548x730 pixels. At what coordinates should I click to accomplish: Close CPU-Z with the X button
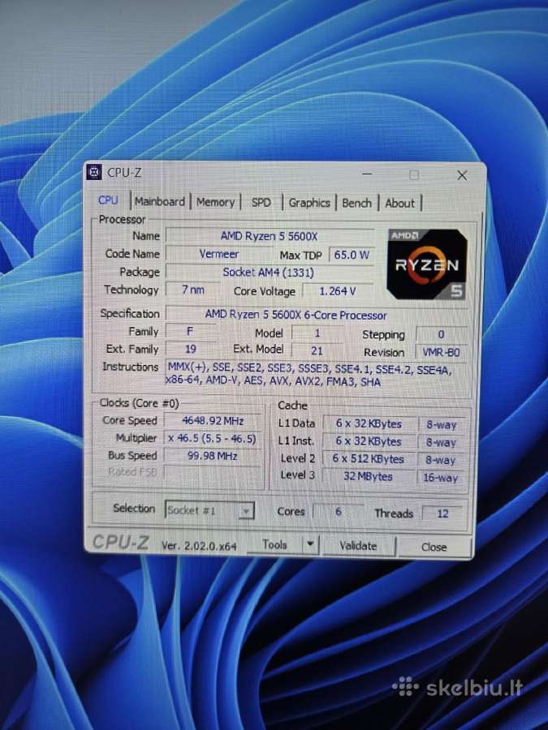coord(462,175)
